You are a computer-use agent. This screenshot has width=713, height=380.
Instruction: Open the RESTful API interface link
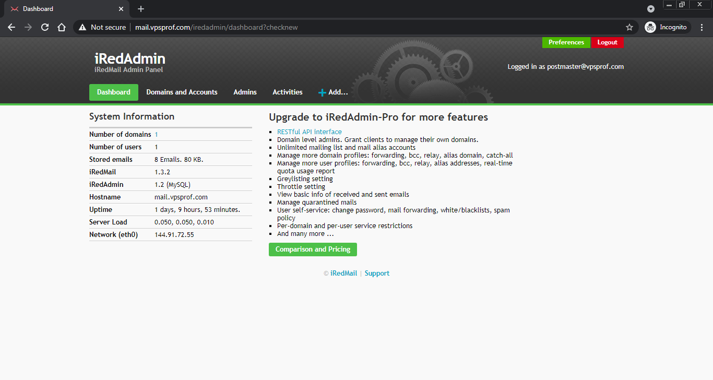(x=310, y=132)
